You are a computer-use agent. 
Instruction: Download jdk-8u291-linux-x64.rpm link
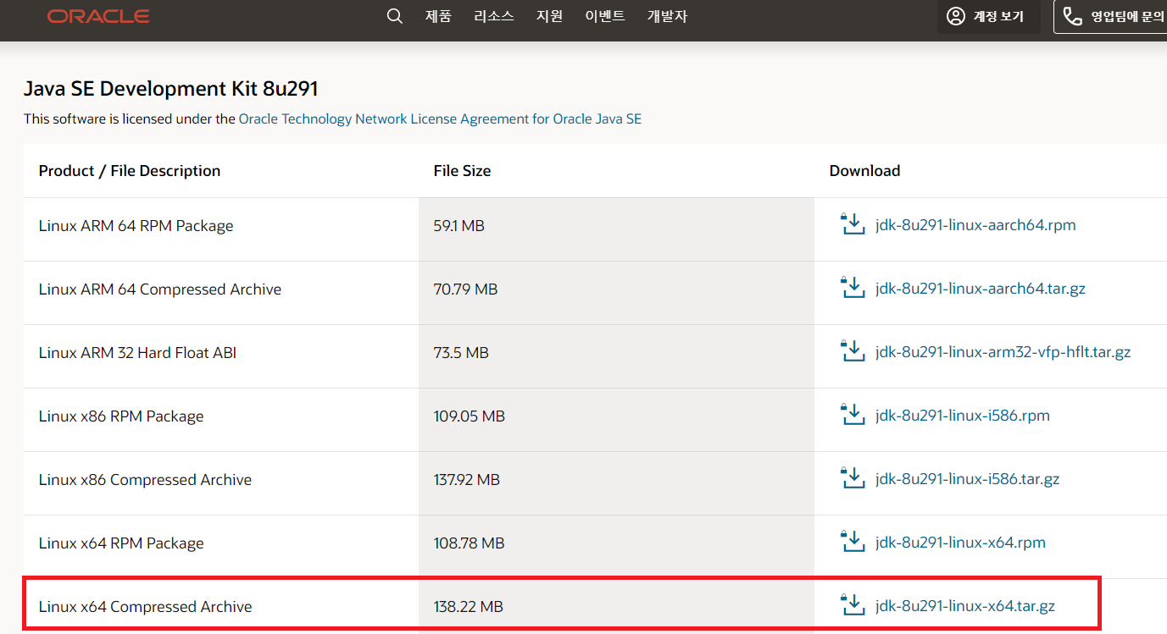click(x=960, y=543)
